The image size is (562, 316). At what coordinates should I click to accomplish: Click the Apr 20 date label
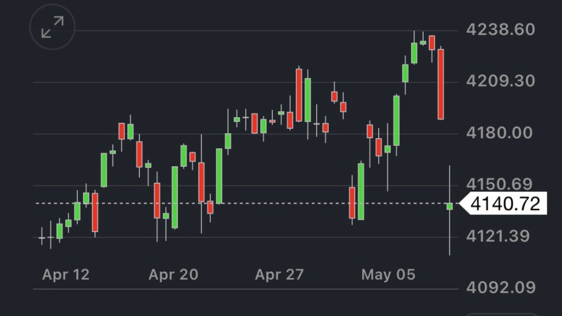173,274
